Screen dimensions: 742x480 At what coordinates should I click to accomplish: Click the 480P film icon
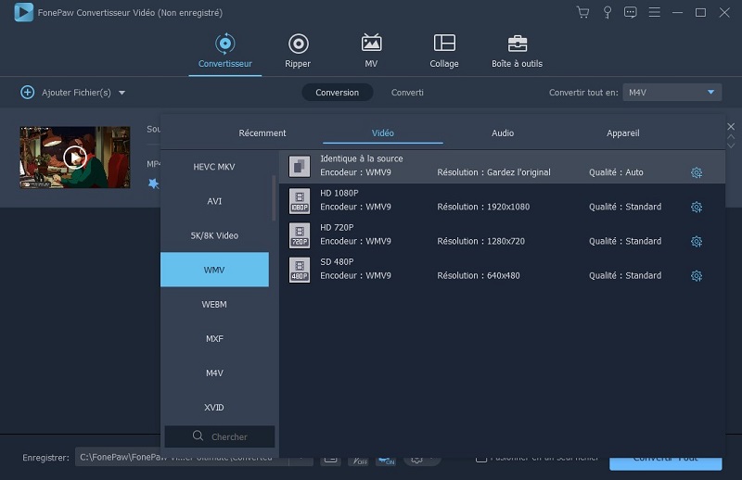click(300, 270)
